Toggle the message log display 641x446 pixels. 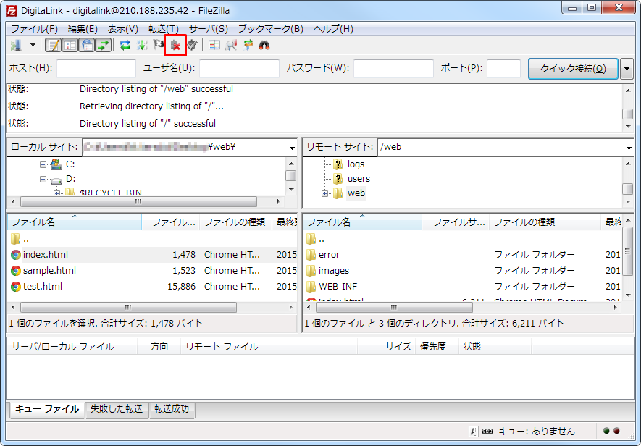pos(53,45)
